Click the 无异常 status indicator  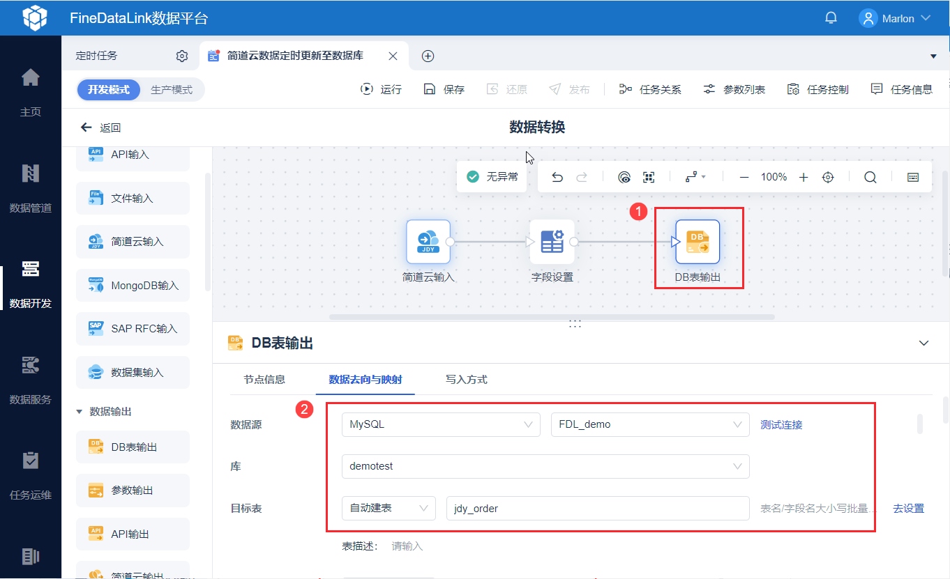click(x=492, y=177)
